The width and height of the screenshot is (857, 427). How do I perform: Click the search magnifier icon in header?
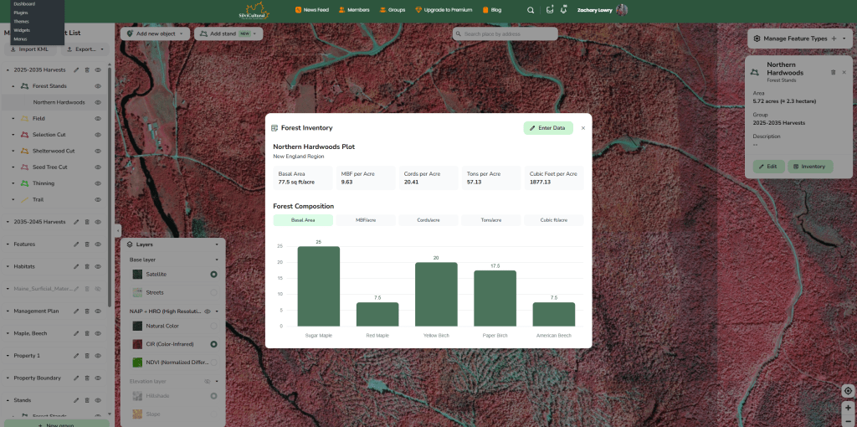pyautogui.click(x=531, y=10)
